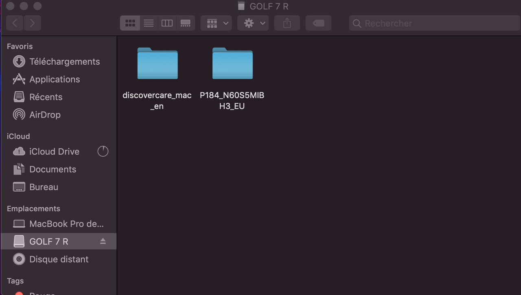Open Disque distant in the sidebar
Viewport: 521px width, 295px height.
59,259
